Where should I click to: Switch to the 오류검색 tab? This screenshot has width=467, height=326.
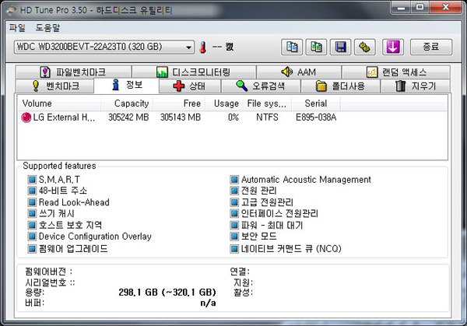[261, 86]
